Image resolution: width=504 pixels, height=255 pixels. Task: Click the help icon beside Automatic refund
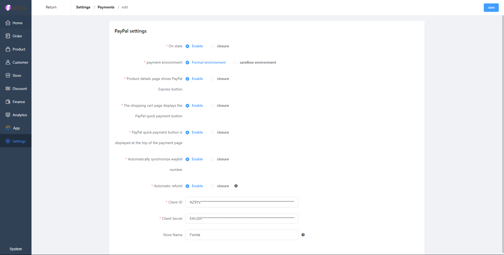(236, 186)
